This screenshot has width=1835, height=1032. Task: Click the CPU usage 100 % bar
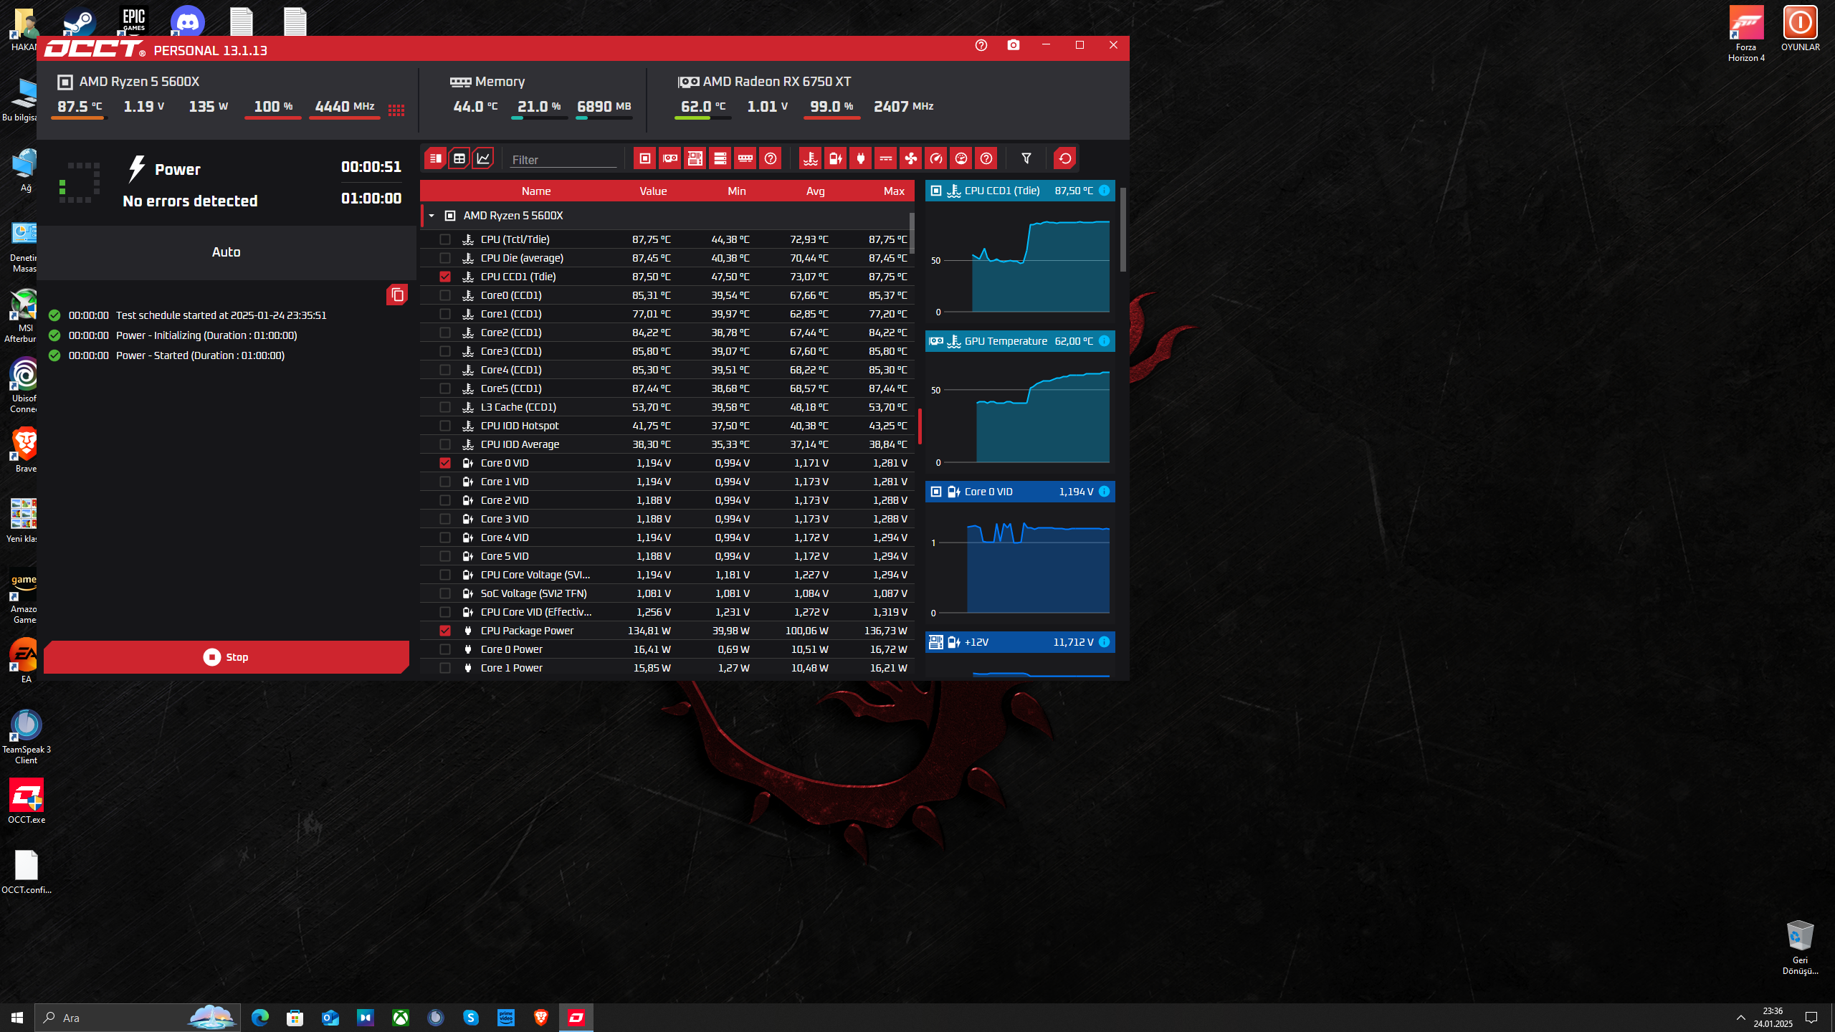[x=273, y=118]
